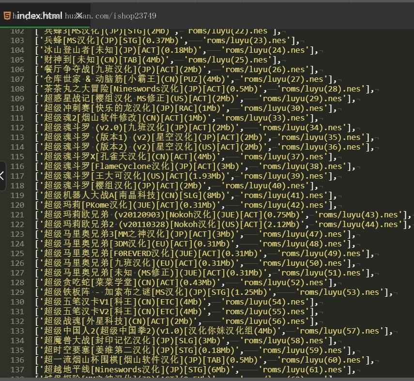Screen dimensions: 414x381
Task: Click the HTML5 file icon on tab
Action: tap(7, 15)
